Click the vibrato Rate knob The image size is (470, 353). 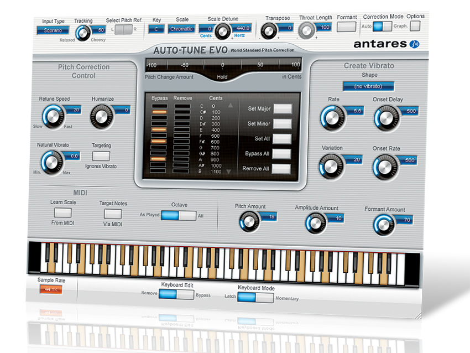tap(333, 118)
